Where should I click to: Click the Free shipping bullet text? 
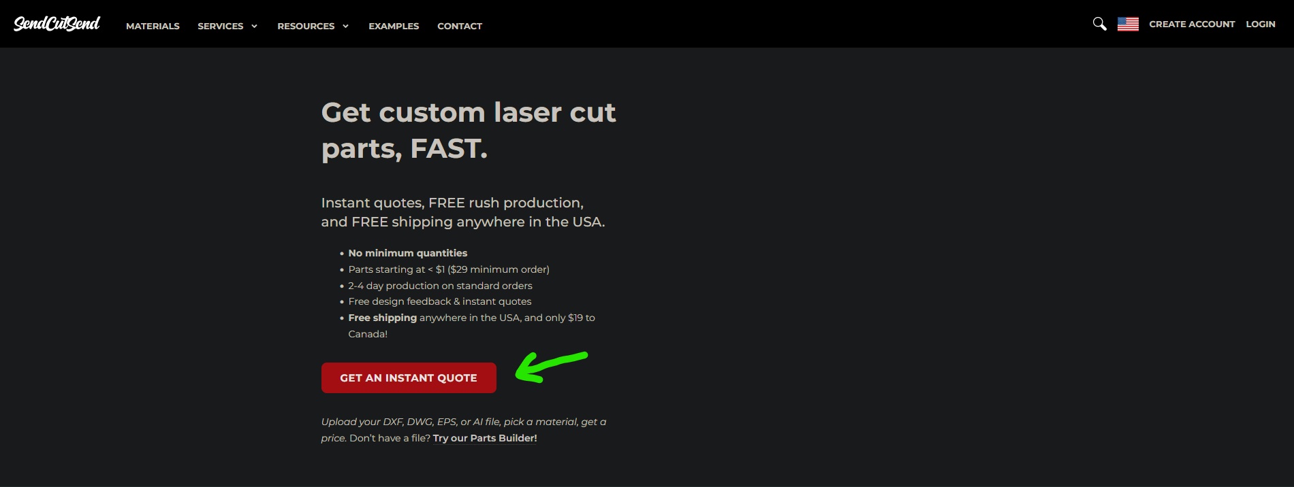coord(471,326)
